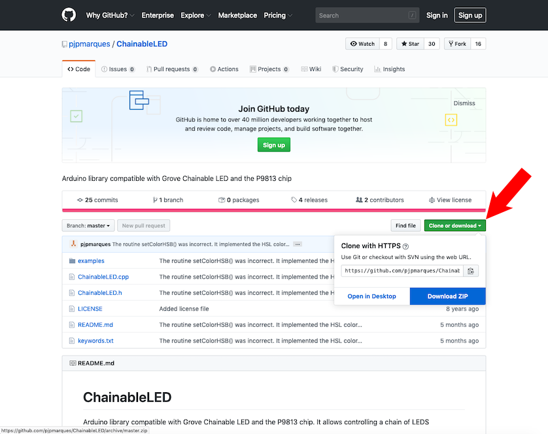Screen dimensions: 548x434
Task: Open the Insights tab
Action: 389,69
